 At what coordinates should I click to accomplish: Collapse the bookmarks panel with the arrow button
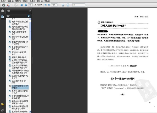pos(30,11)
